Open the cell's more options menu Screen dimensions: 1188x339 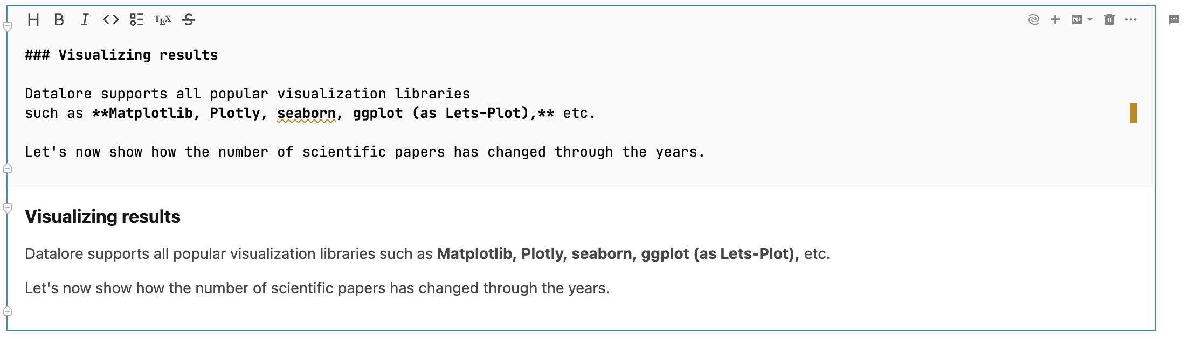pos(1131,20)
